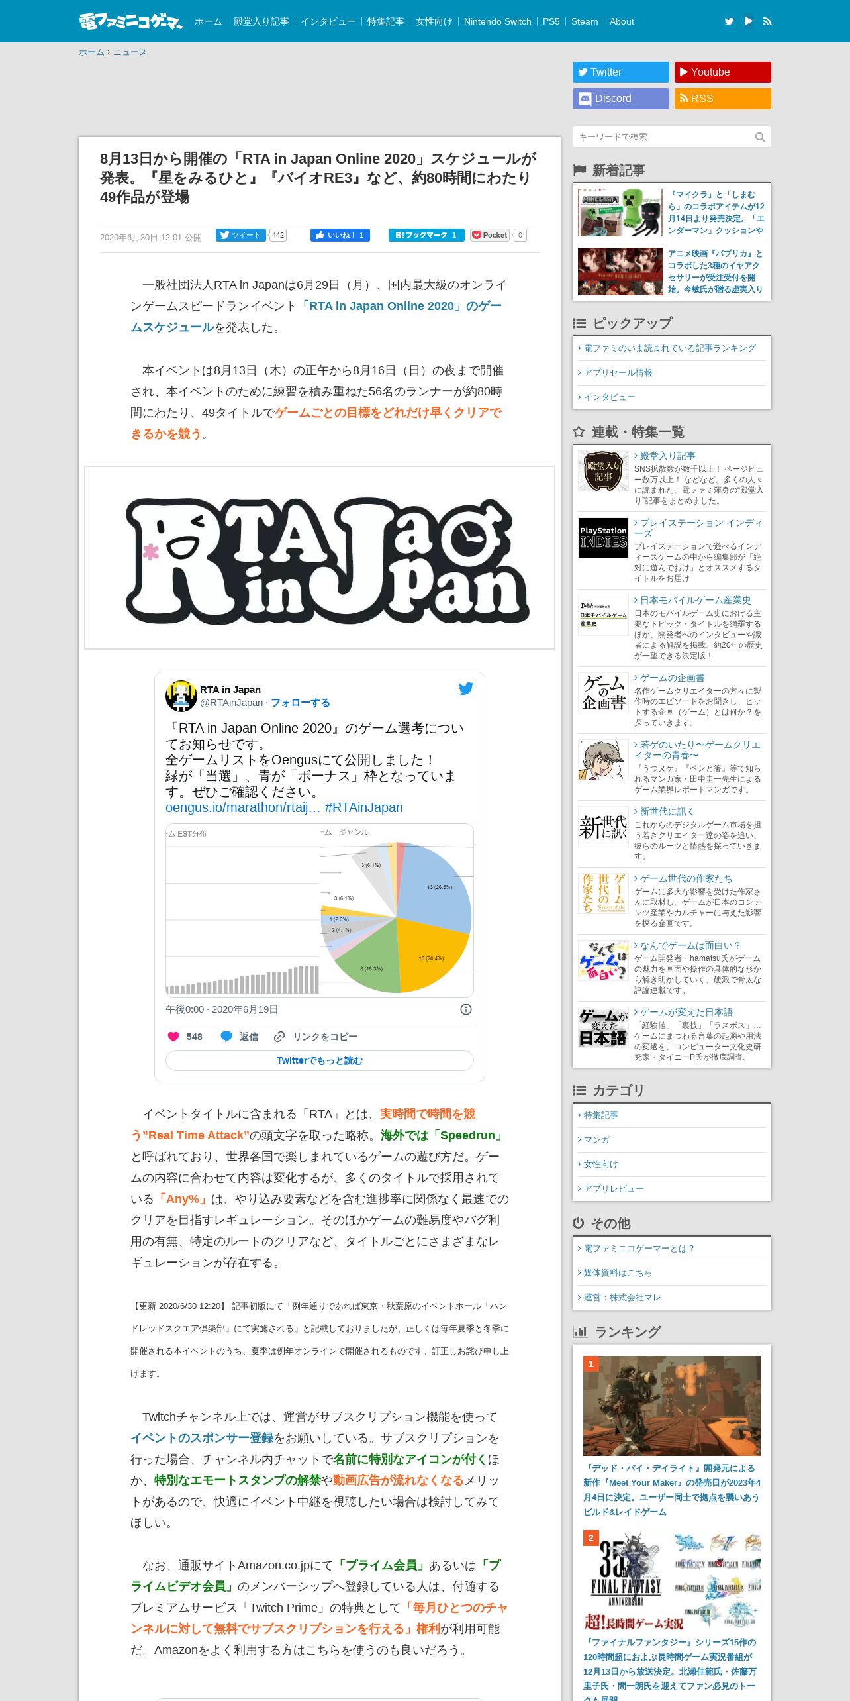The height and width of the screenshot is (1701, 850).
Task: Save the article to Pocket
Action: 490,235
